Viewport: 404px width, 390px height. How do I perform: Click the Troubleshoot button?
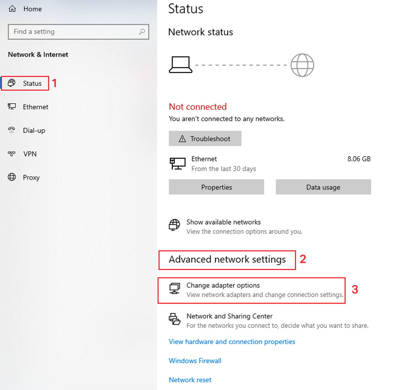[x=205, y=138]
